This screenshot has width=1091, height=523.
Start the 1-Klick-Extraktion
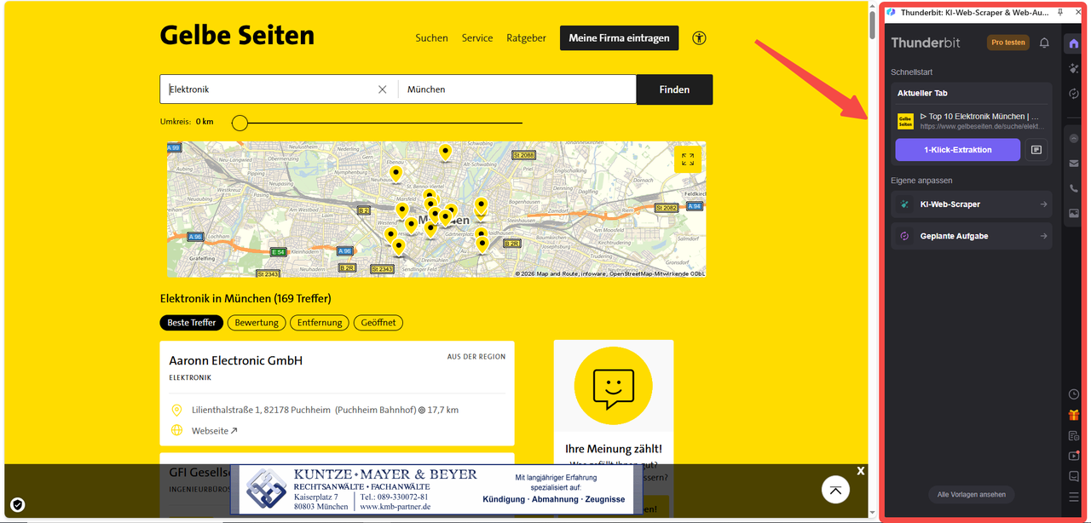tap(957, 150)
